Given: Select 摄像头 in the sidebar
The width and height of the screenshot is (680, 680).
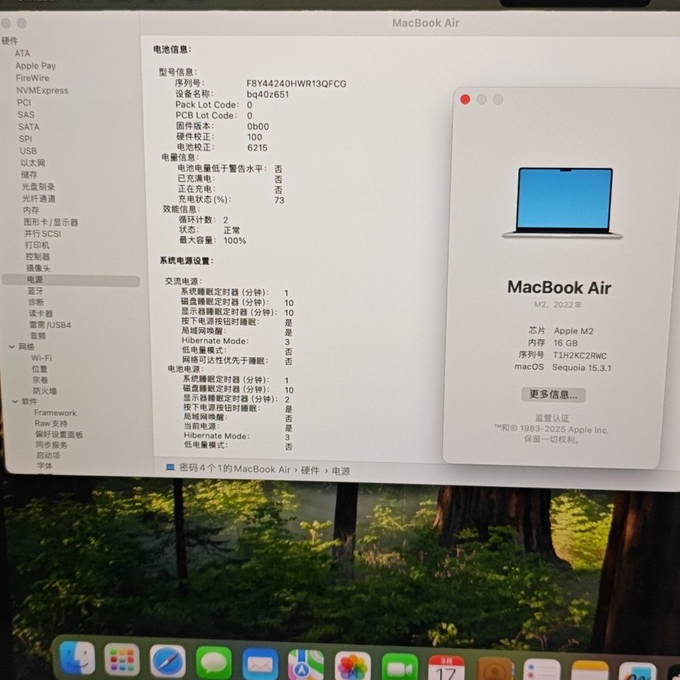Looking at the screenshot, I should (x=39, y=268).
